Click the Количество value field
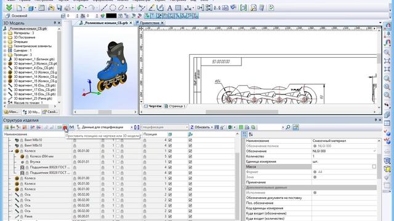 pos(344,157)
